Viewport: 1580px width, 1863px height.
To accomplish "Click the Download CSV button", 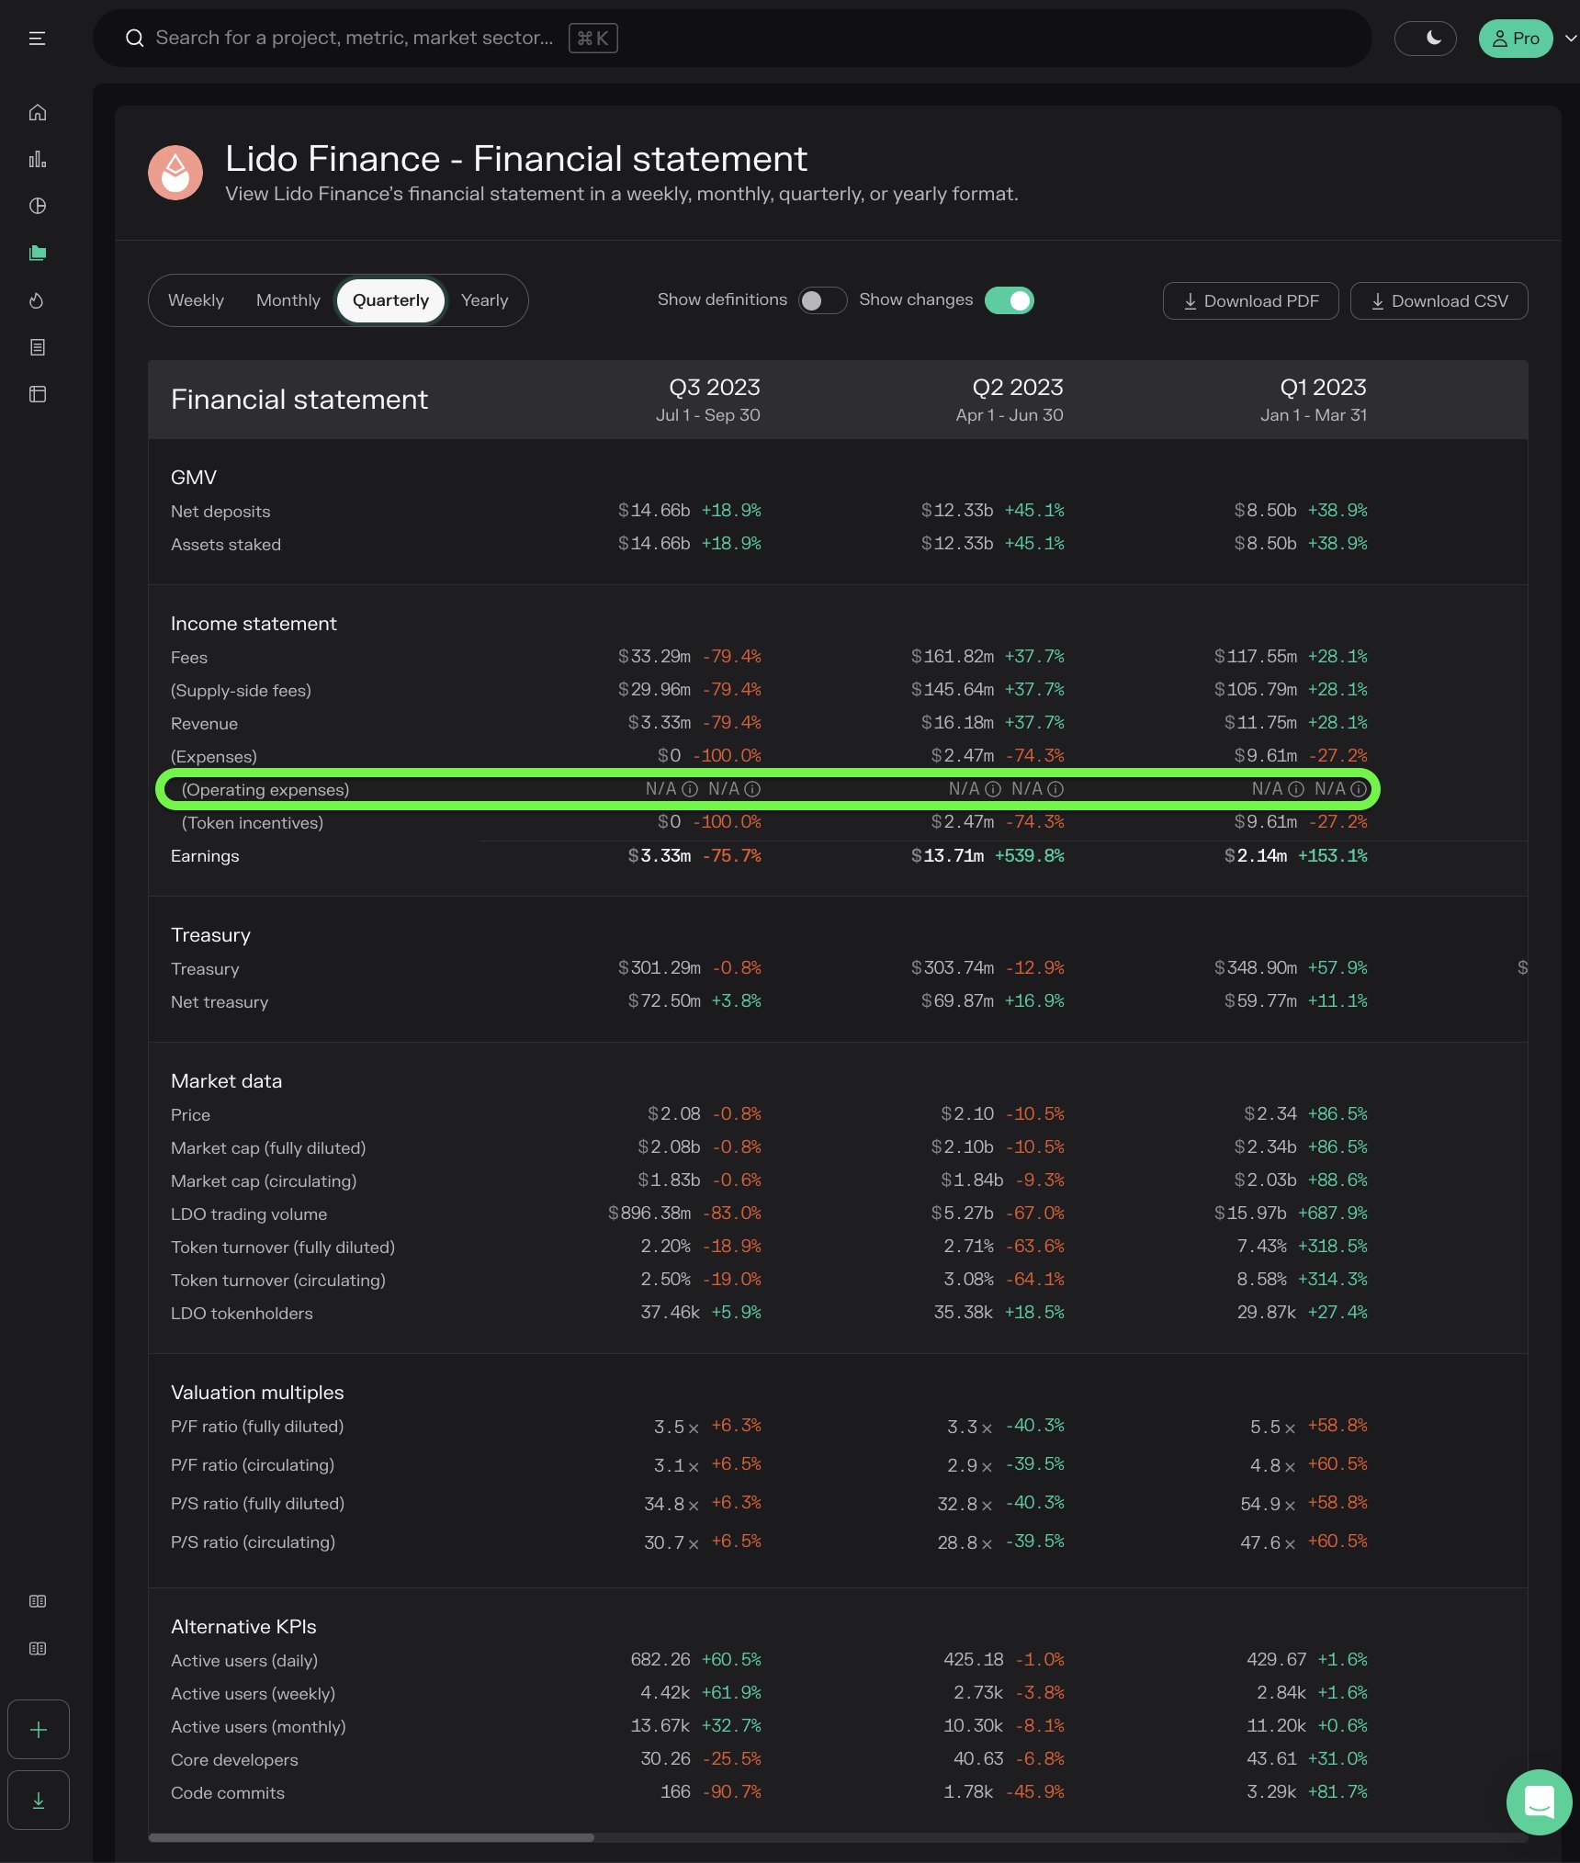I will [1439, 300].
